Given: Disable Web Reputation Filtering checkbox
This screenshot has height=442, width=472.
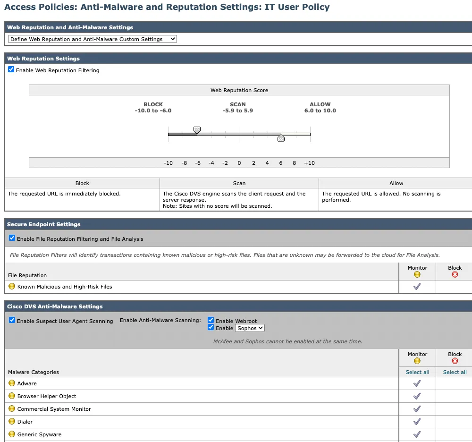Looking at the screenshot, I should point(11,70).
